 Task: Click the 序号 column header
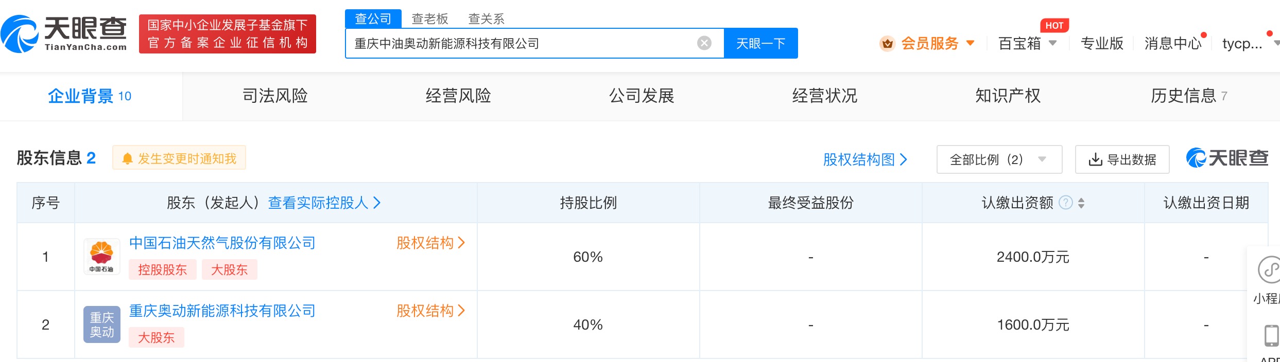45,203
